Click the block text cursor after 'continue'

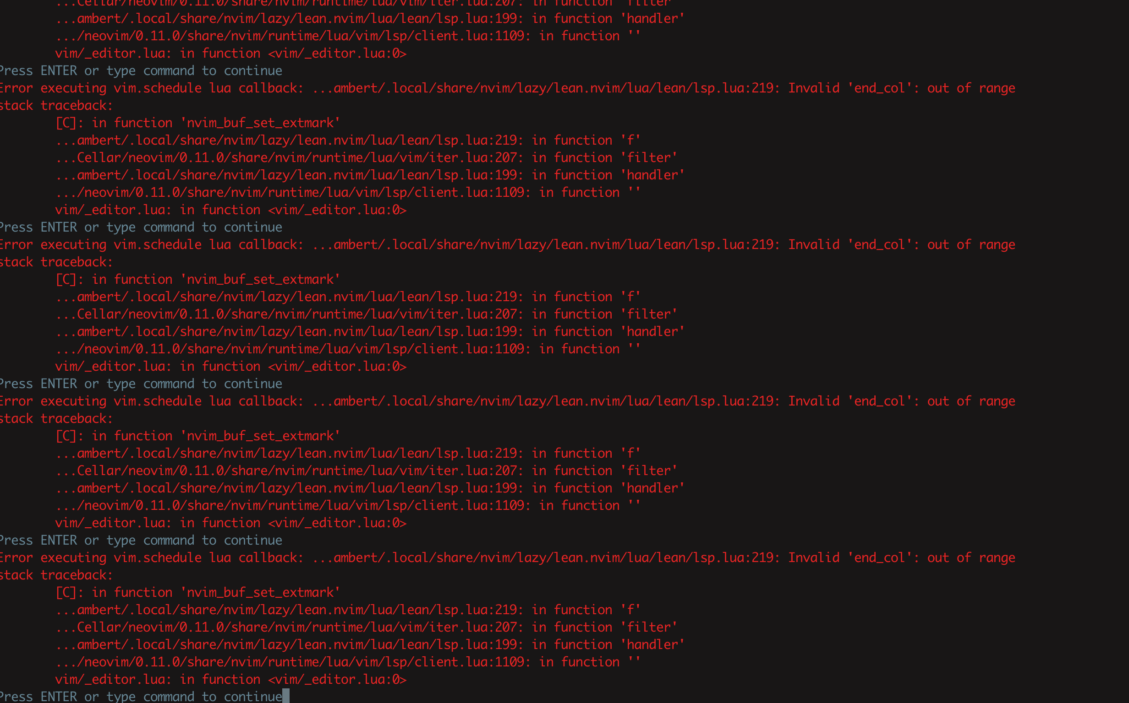point(286,696)
